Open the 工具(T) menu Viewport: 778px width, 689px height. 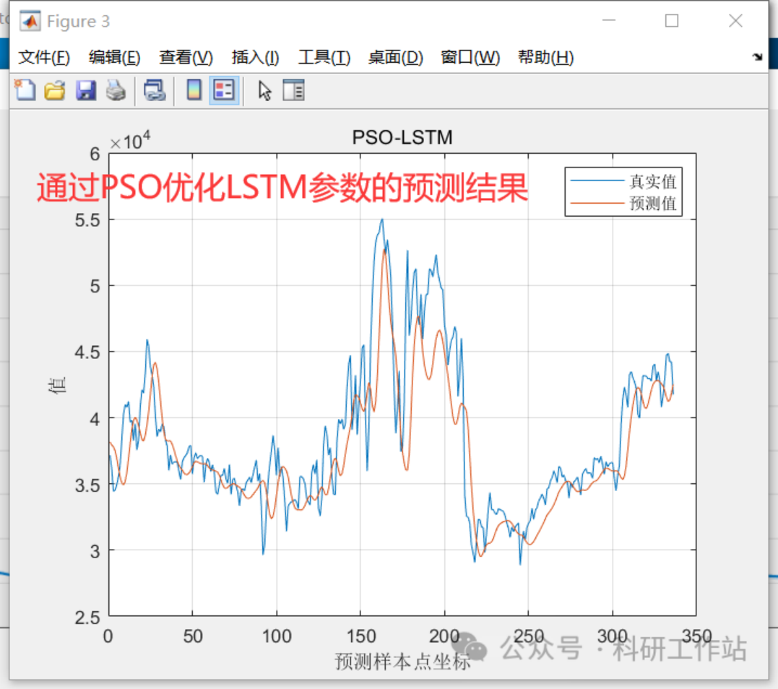[x=324, y=58]
